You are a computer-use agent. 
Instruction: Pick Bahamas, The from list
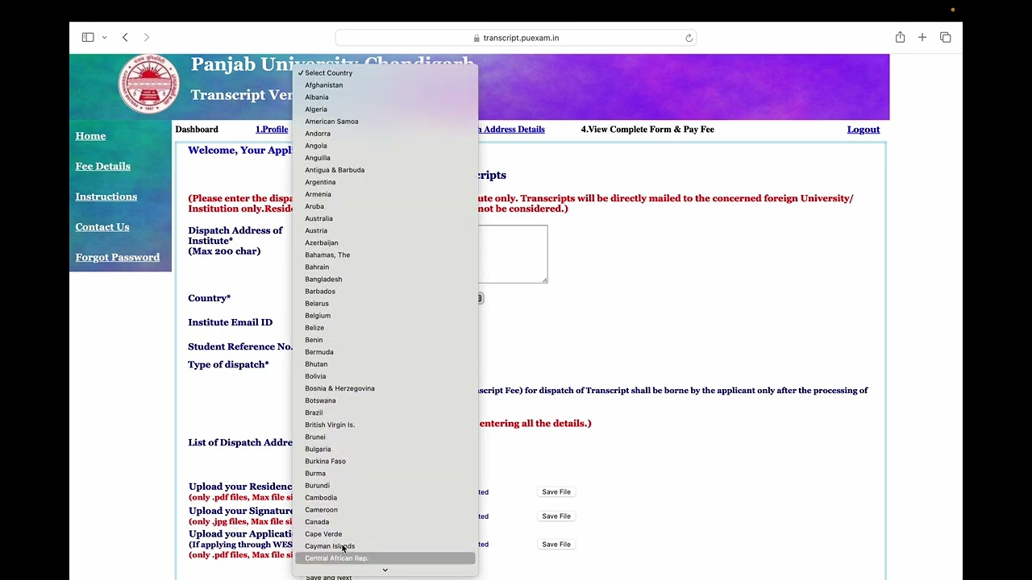point(385,255)
